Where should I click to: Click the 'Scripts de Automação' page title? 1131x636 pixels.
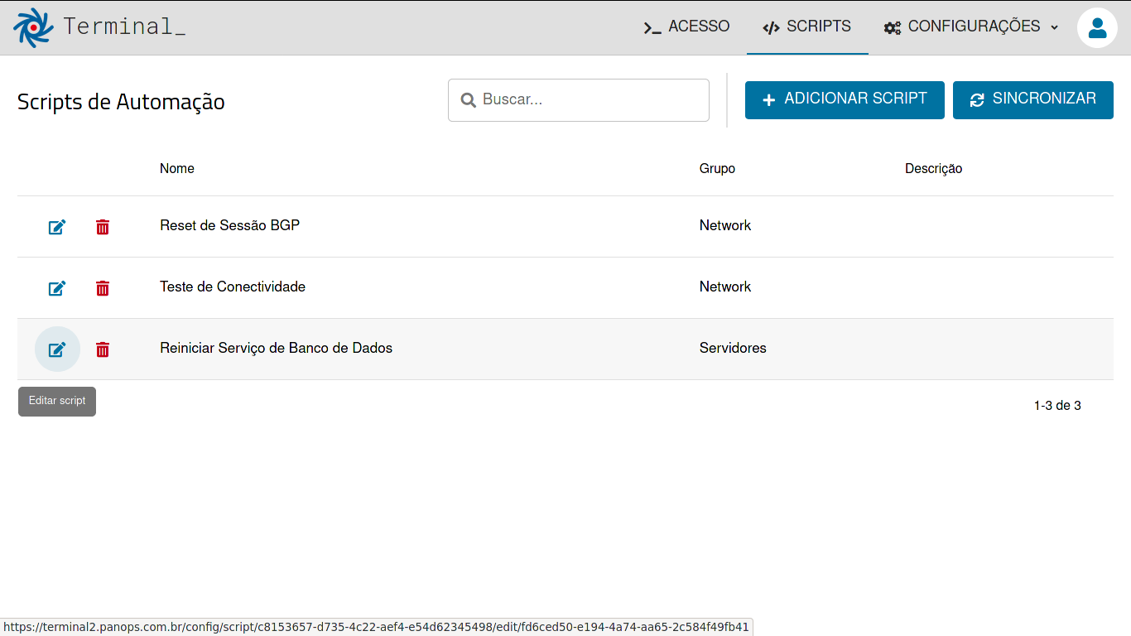coord(121,102)
